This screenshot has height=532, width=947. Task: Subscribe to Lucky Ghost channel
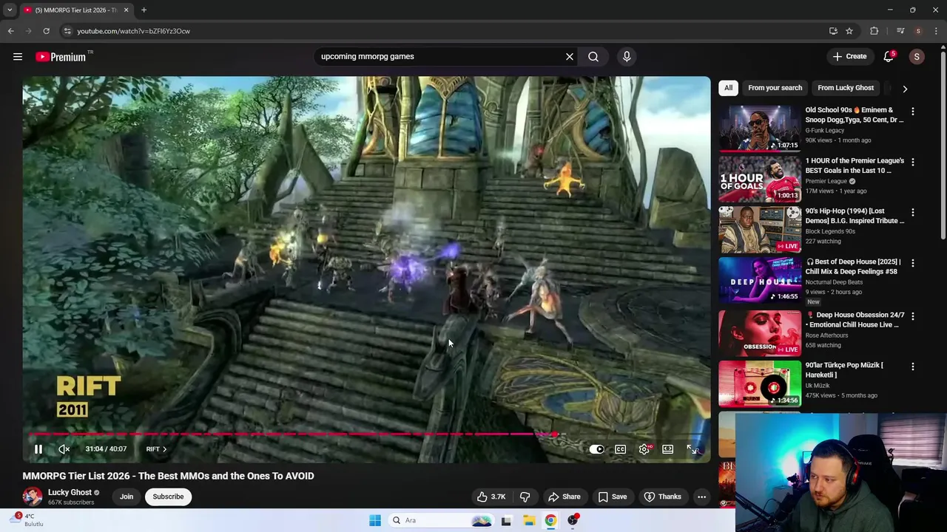pyautogui.click(x=168, y=497)
